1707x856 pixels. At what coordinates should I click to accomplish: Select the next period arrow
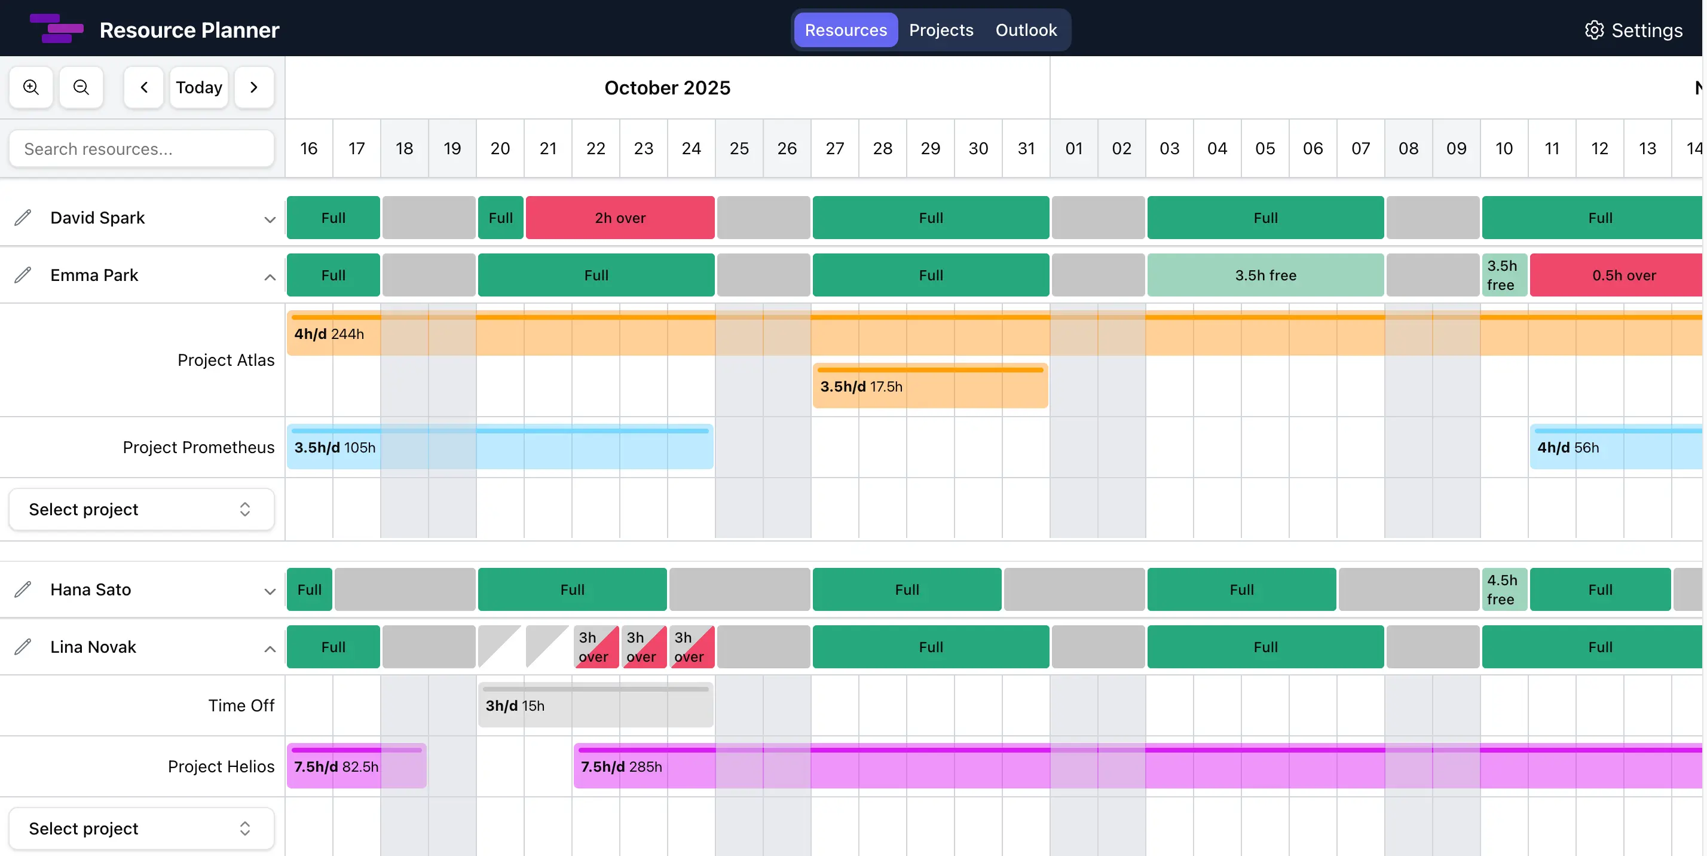pos(254,87)
